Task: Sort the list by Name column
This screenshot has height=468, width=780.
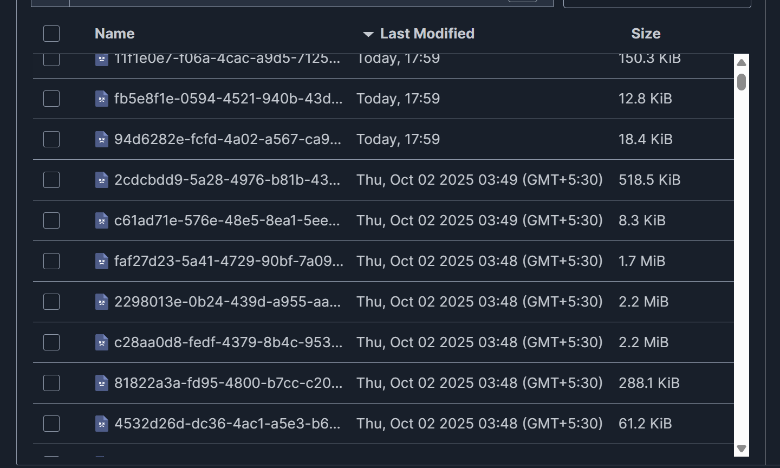Action: 114,34
